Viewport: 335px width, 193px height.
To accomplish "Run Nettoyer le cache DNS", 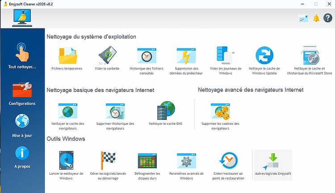I will (165, 111).
